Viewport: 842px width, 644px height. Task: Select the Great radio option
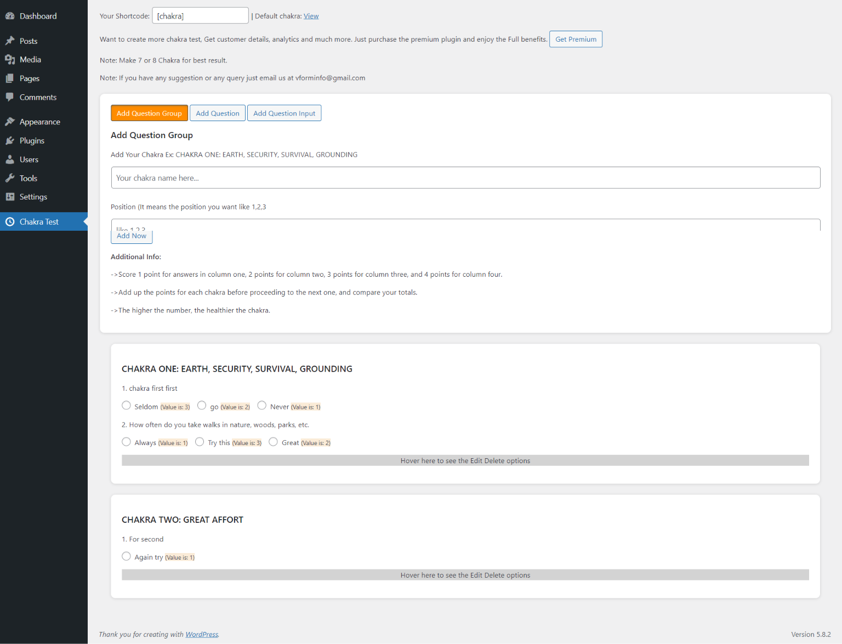(274, 442)
